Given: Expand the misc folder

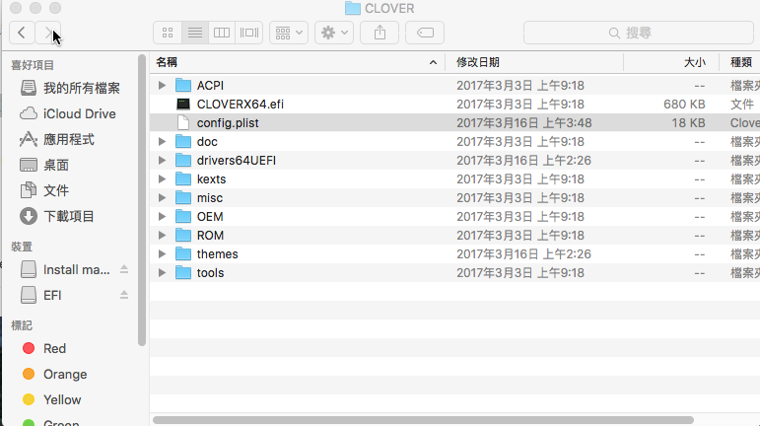Looking at the screenshot, I should [162, 198].
